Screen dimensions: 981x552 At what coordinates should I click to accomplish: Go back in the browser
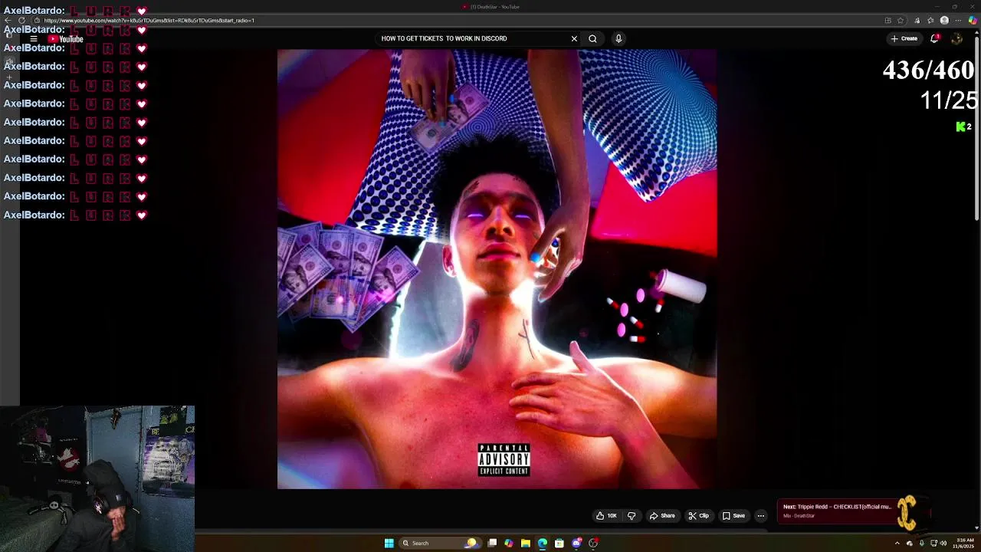point(8,20)
